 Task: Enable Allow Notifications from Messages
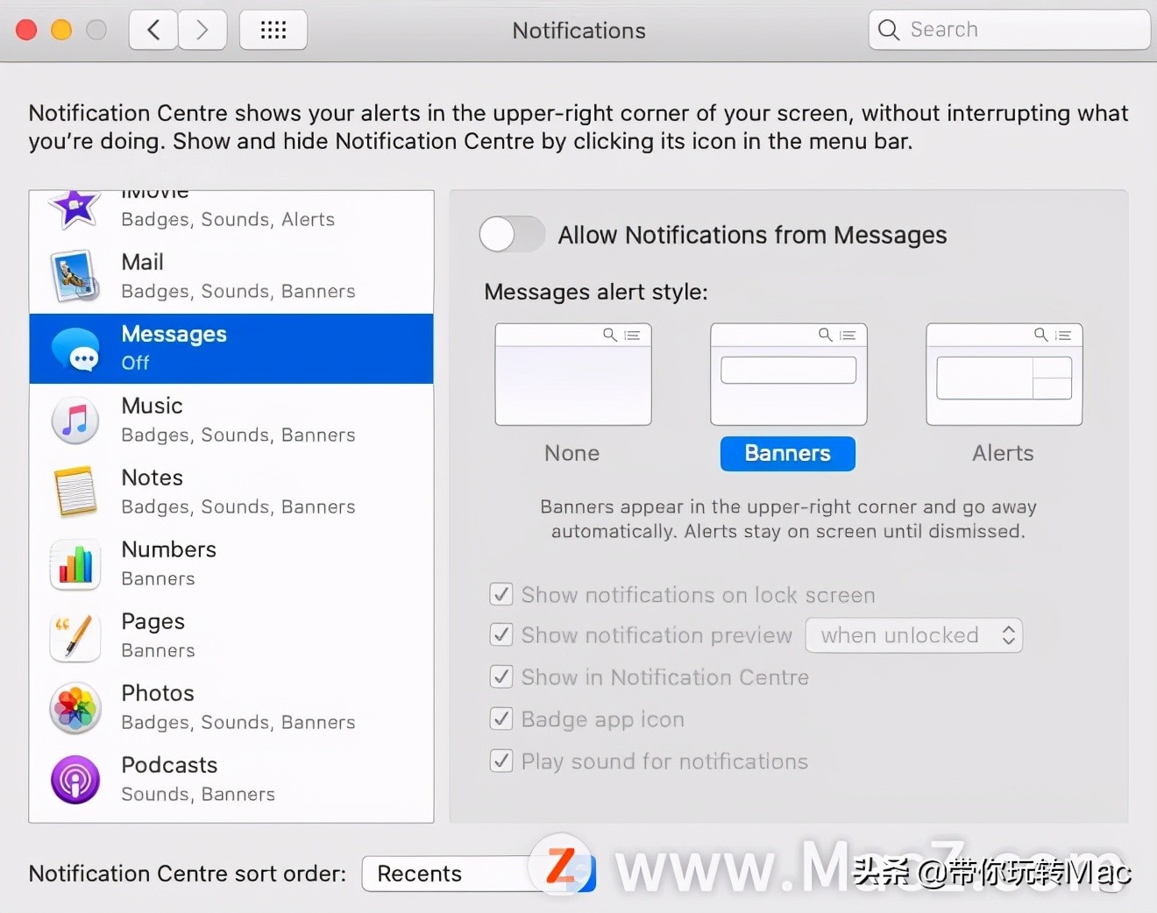click(x=512, y=234)
